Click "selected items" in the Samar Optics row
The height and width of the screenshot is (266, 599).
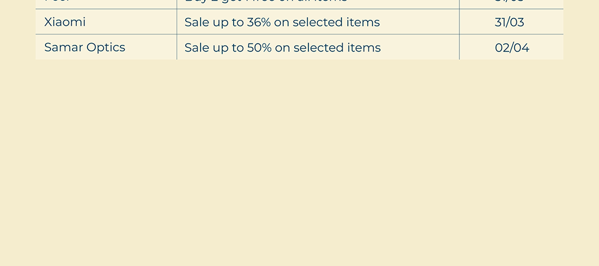tap(337, 48)
